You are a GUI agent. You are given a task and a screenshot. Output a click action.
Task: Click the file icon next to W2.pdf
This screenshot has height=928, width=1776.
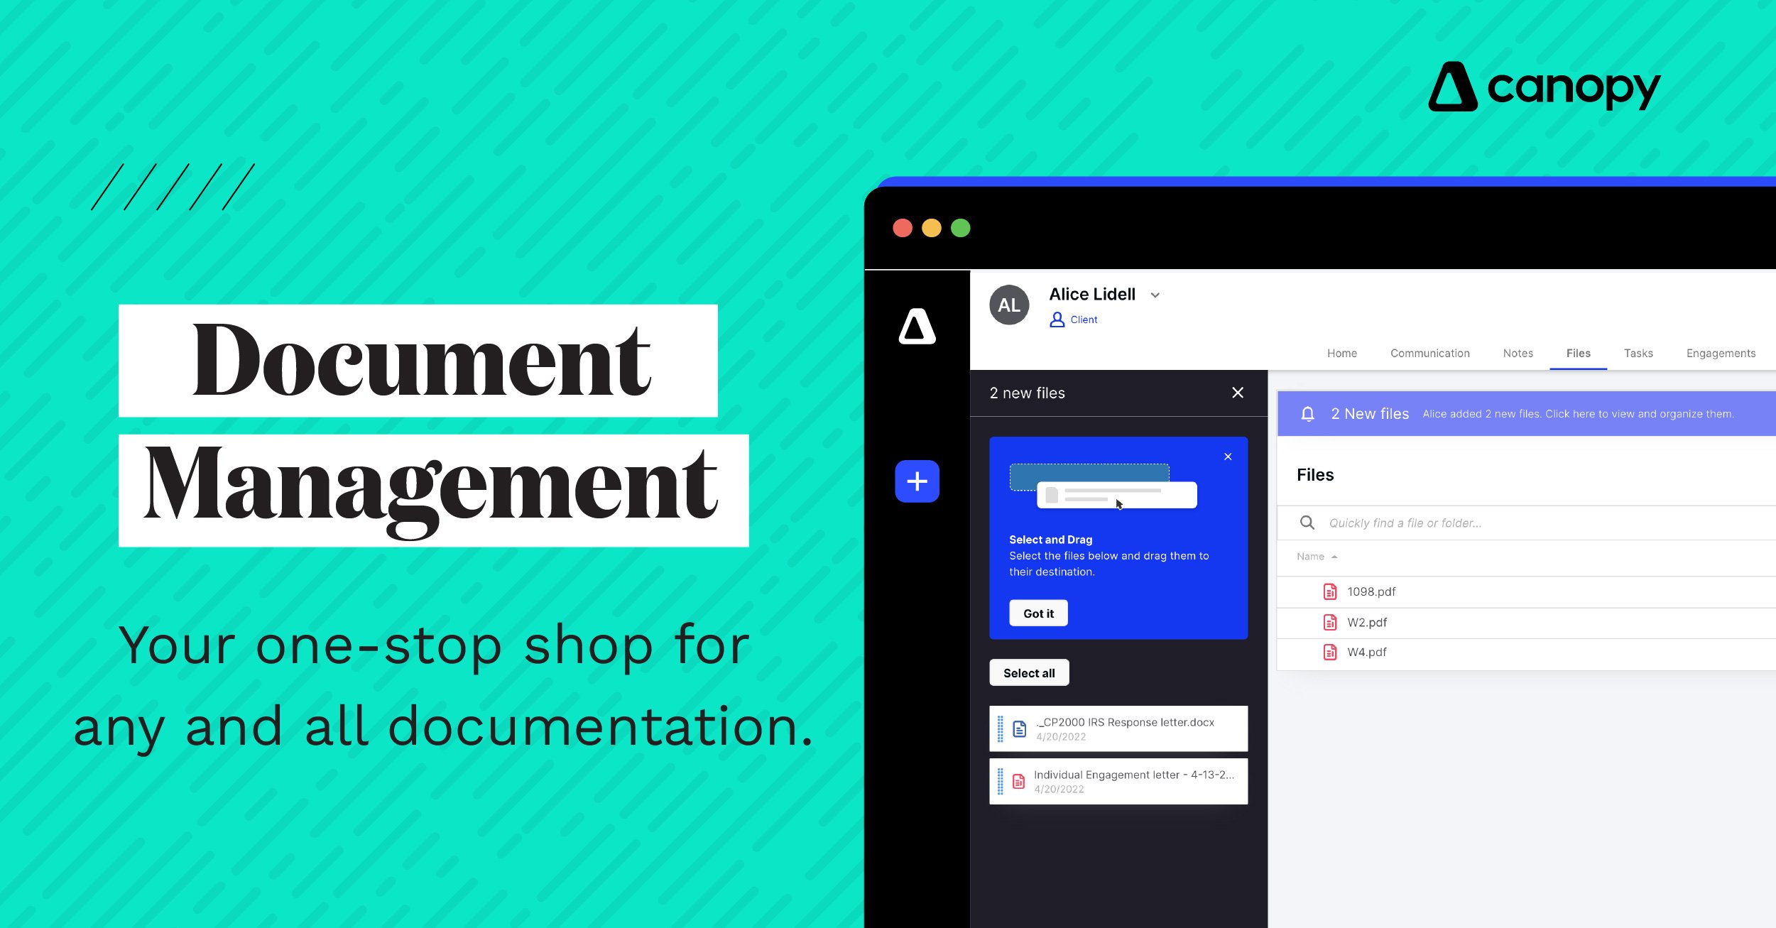click(1329, 621)
